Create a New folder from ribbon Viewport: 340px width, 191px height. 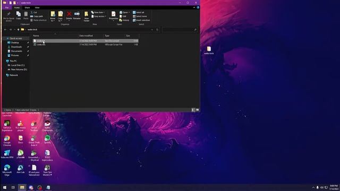(x=86, y=16)
